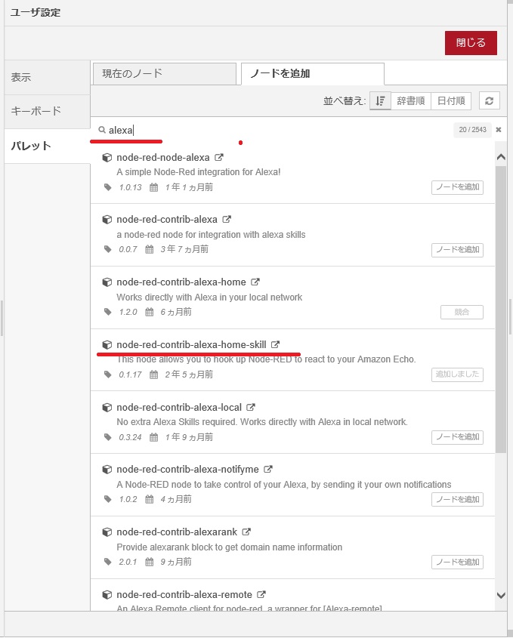The width and height of the screenshot is (513, 638).
Task: Open external link for node-red-contrib-alexa-remote
Action: tap(261, 594)
